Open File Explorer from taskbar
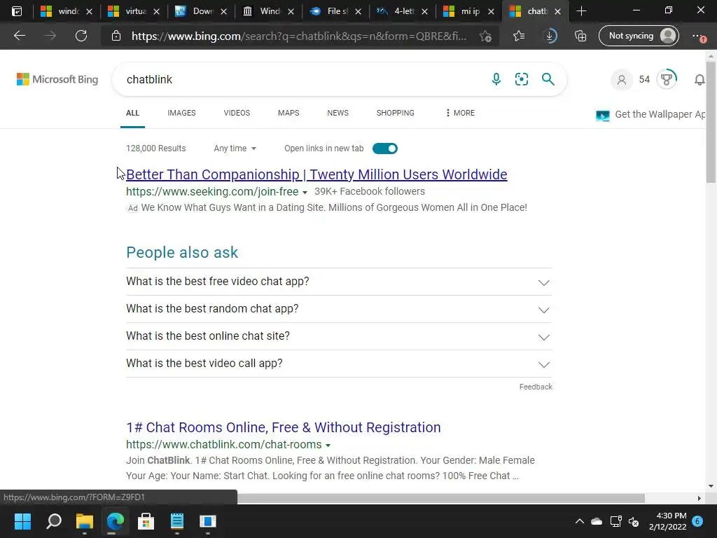 (x=85, y=521)
